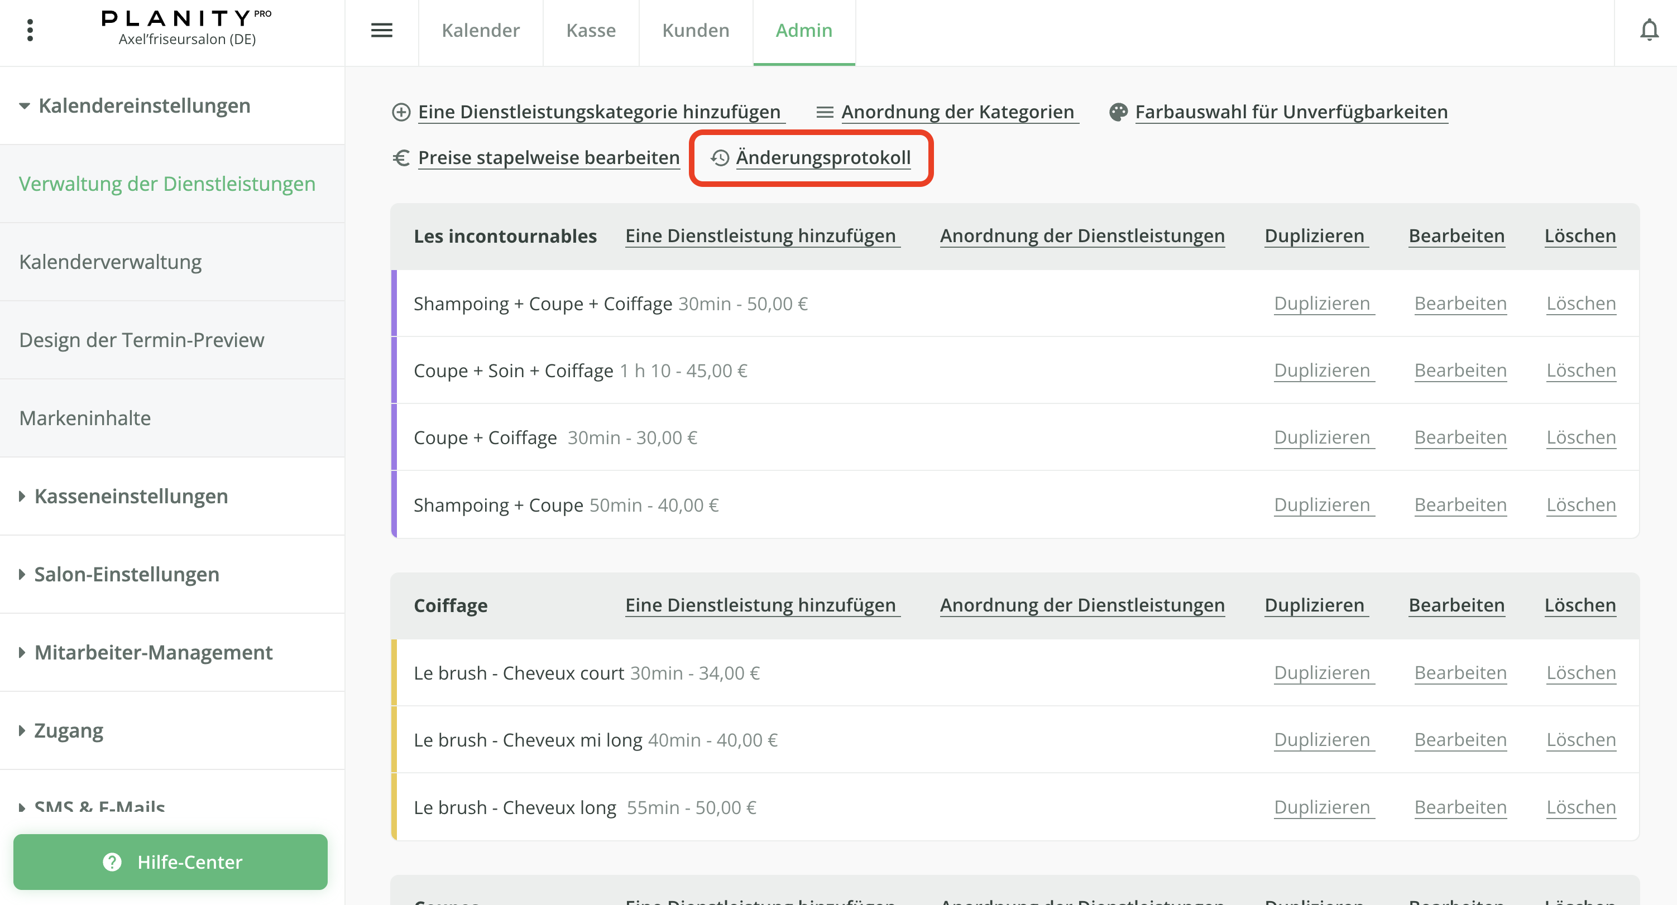Click the Anordnung der Kategorien list icon

click(x=824, y=112)
